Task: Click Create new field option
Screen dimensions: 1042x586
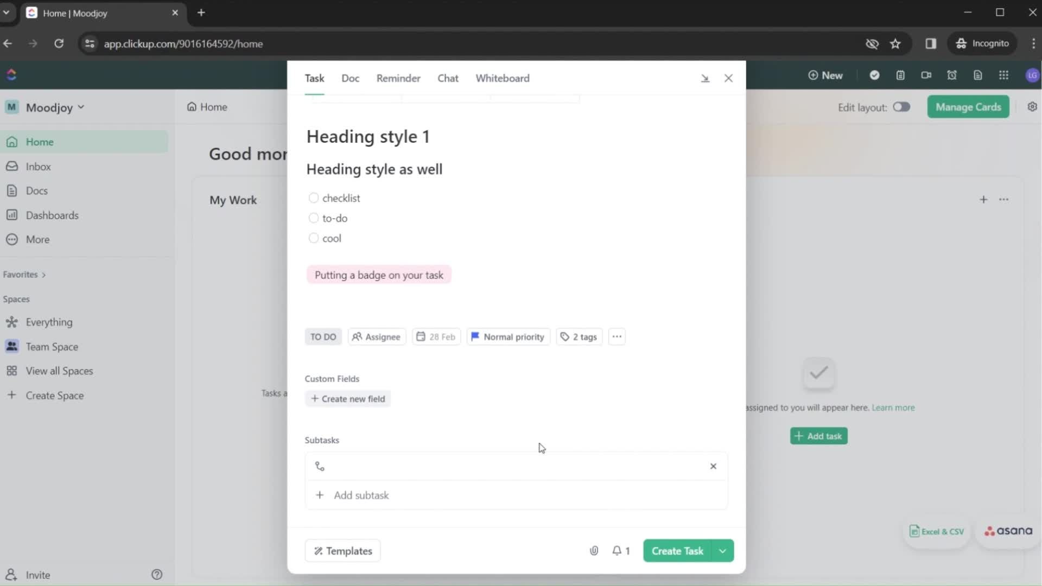Action: pos(348,399)
